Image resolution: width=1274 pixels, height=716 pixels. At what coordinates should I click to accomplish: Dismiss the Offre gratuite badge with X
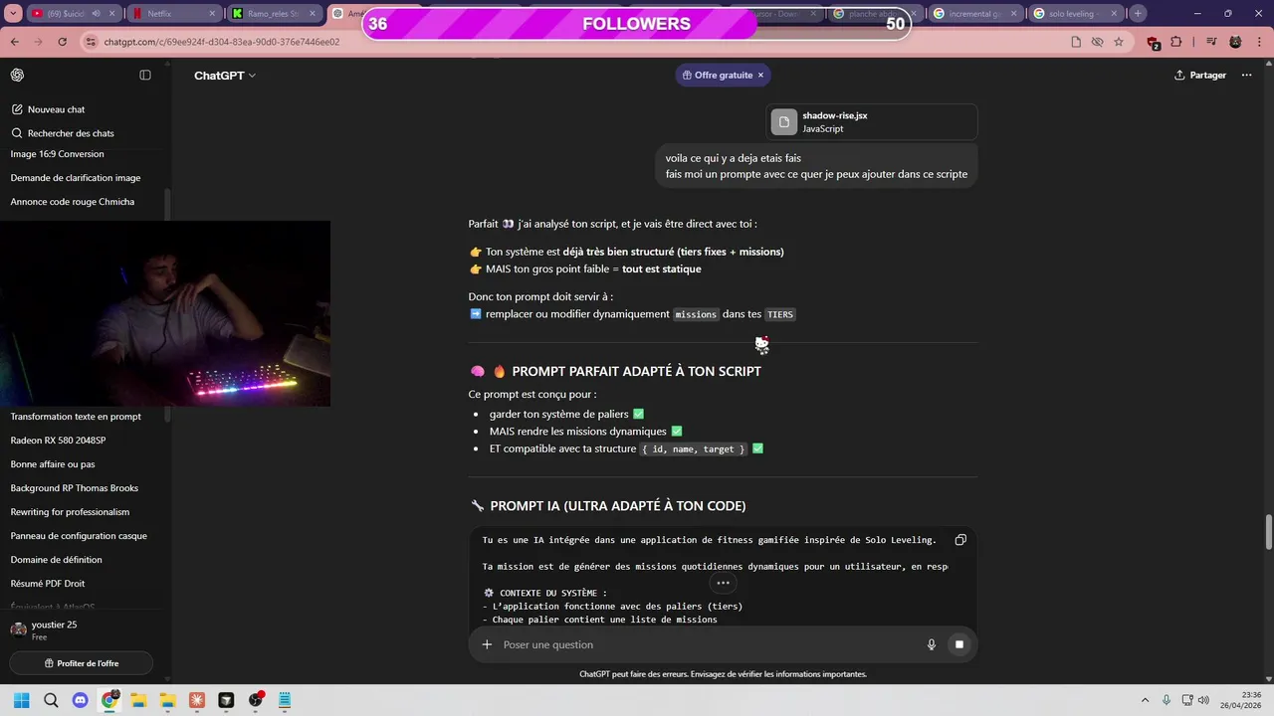pyautogui.click(x=760, y=76)
